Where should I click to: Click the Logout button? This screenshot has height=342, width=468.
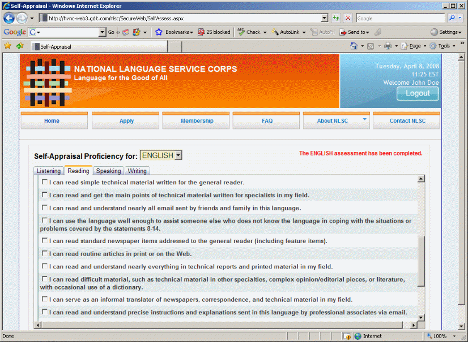pyautogui.click(x=418, y=93)
